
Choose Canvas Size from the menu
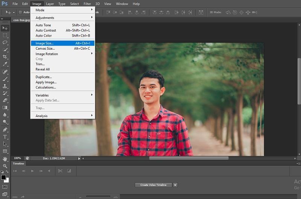[63, 49]
